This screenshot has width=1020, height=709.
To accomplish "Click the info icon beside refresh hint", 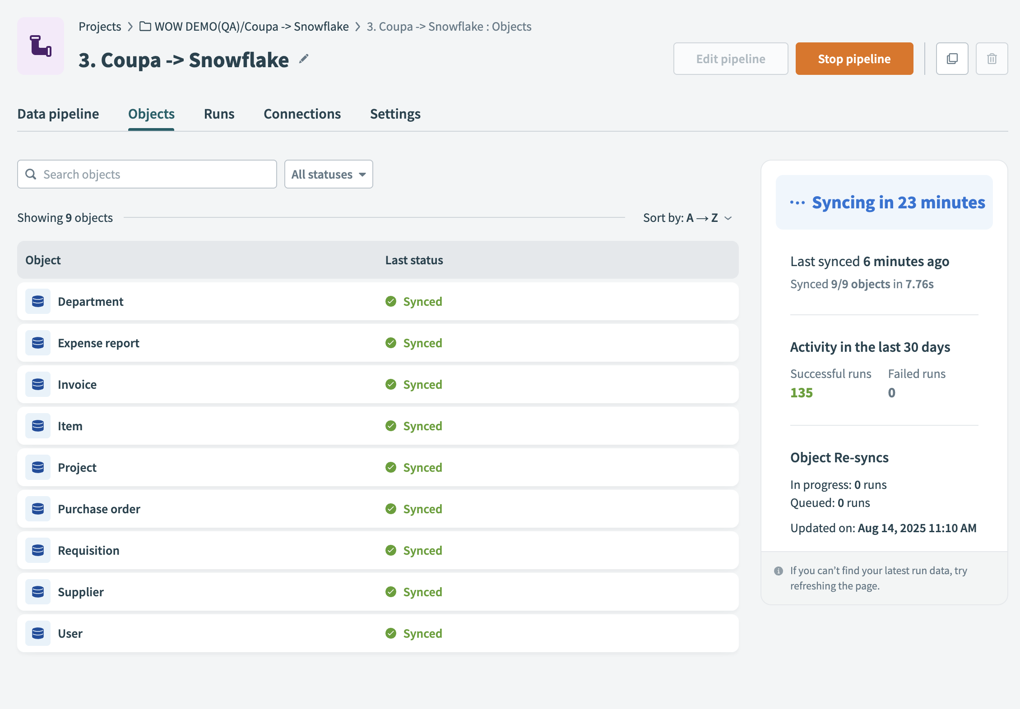I will pos(779,571).
